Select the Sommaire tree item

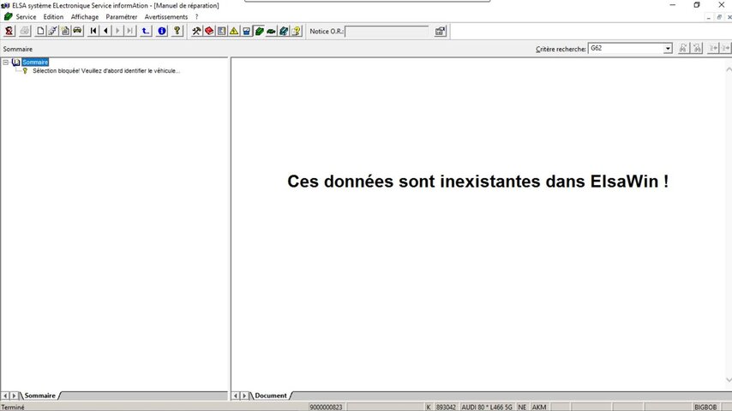pos(35,62)
